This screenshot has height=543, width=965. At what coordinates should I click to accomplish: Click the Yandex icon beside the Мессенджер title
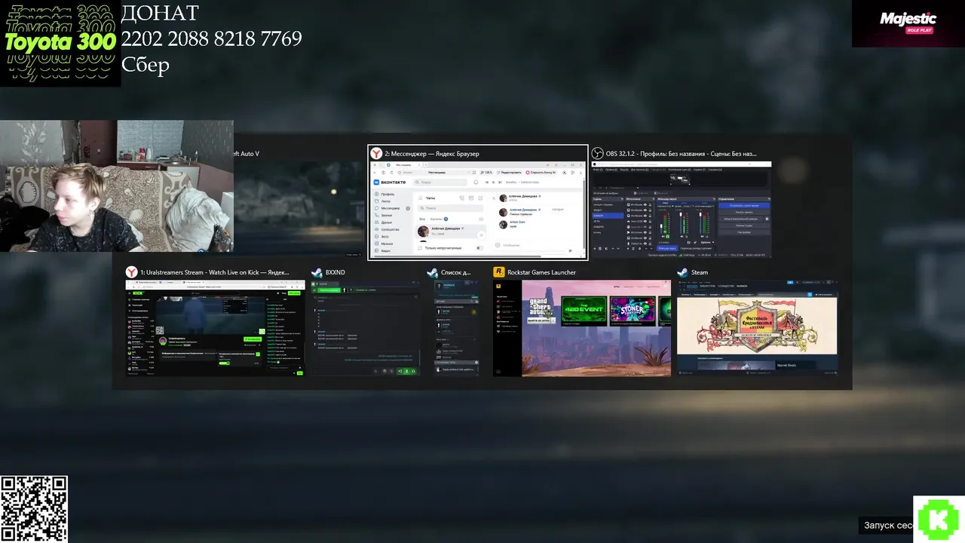coord(375,153)
